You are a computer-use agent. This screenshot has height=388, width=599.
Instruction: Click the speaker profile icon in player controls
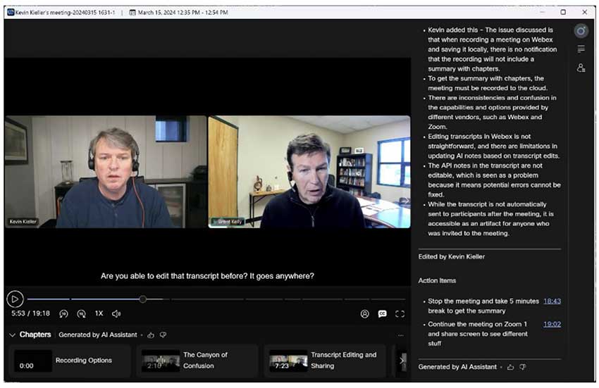pos(364,314)
